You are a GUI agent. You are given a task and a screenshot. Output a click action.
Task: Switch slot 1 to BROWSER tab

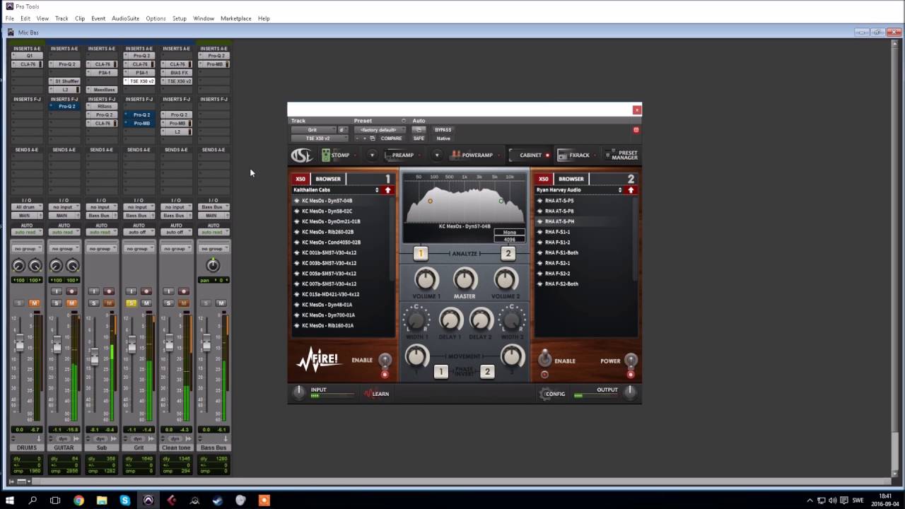[328, 179]
